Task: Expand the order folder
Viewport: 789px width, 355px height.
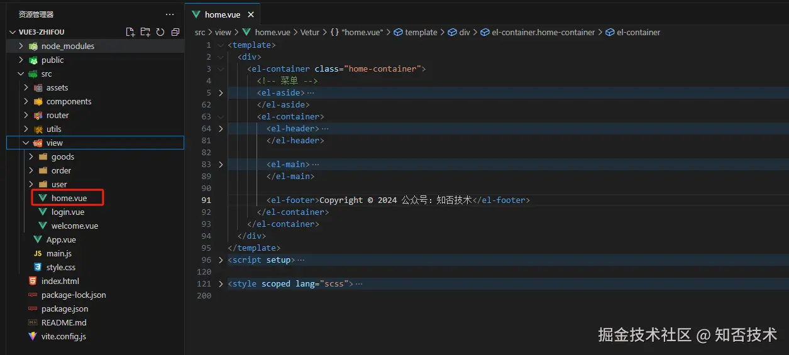Action: click(31, 170)
